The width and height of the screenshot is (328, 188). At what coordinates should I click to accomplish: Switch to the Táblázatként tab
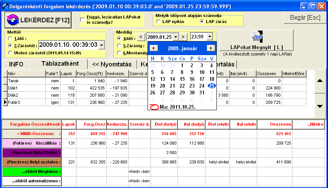tap(60, 64)
